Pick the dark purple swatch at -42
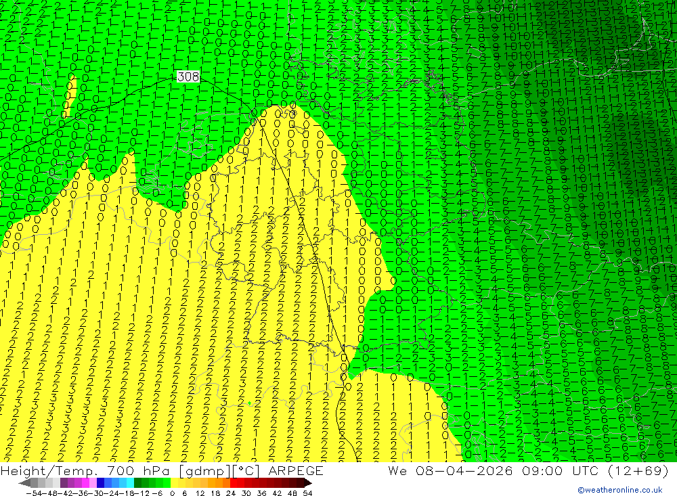 pyautogui.click(x=64, y=483)
